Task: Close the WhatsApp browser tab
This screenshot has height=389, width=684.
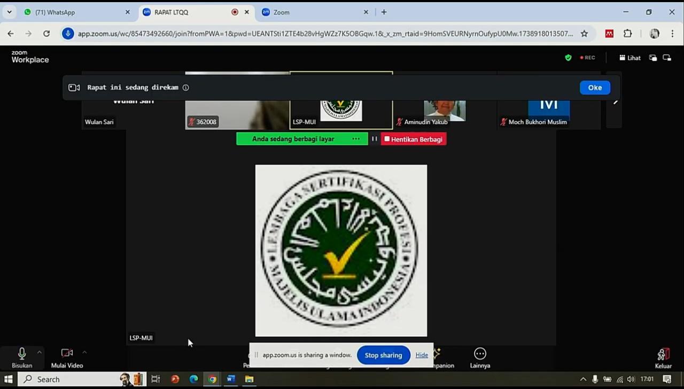Action: click(127, 12)
